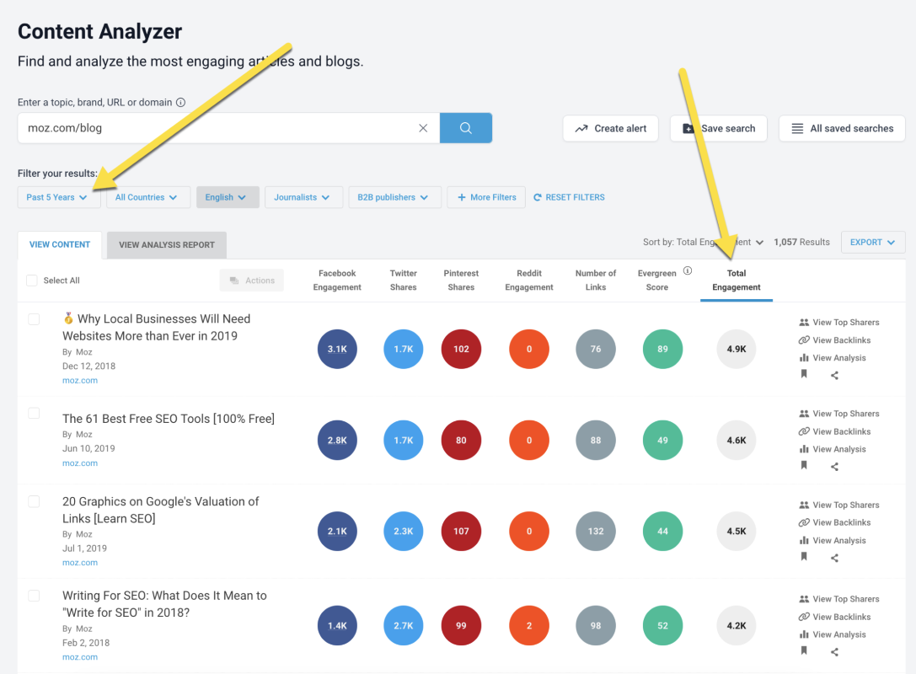Open the Why Local Businesses article title
This screenshot has width=916, height=674.
157,327
